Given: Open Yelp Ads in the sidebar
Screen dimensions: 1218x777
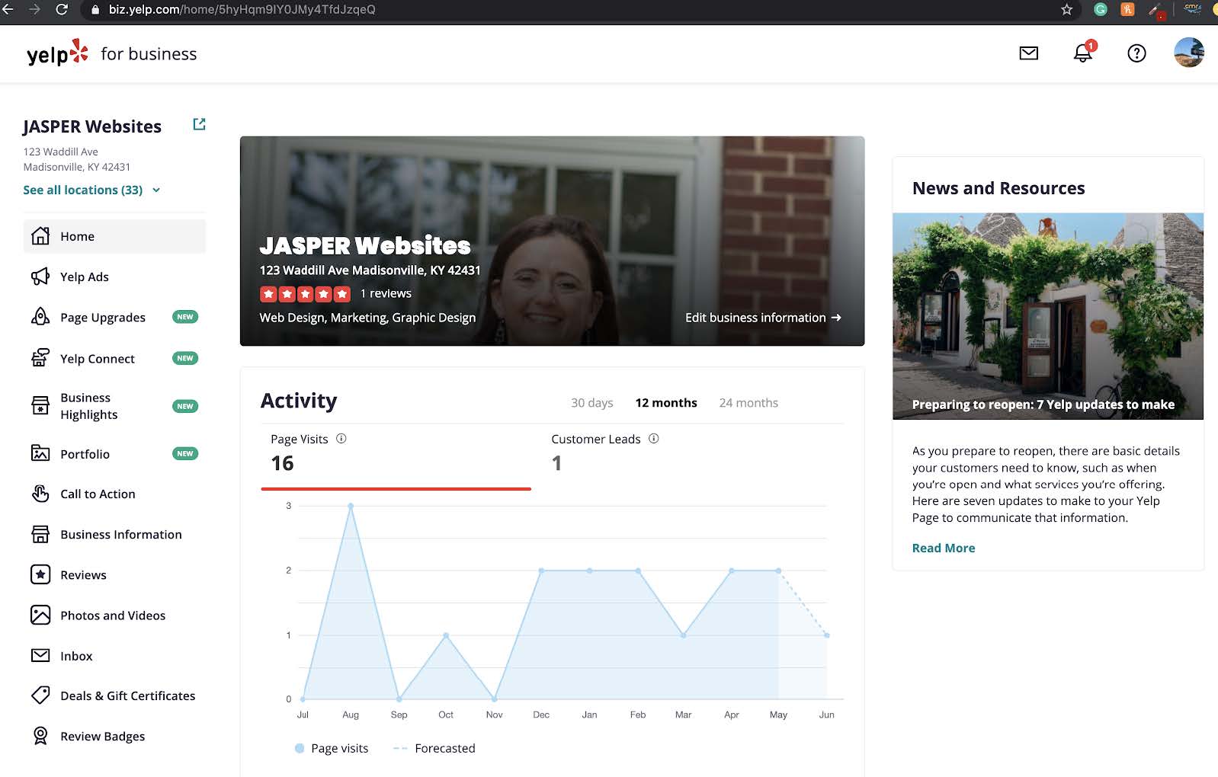Looking at the screenshot, I should (x=84, y=277).
